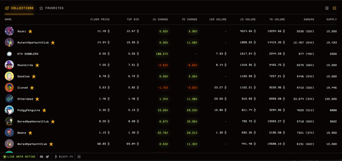Sort by 7D Change column header

pyautogui.click(x=190, y=20)
